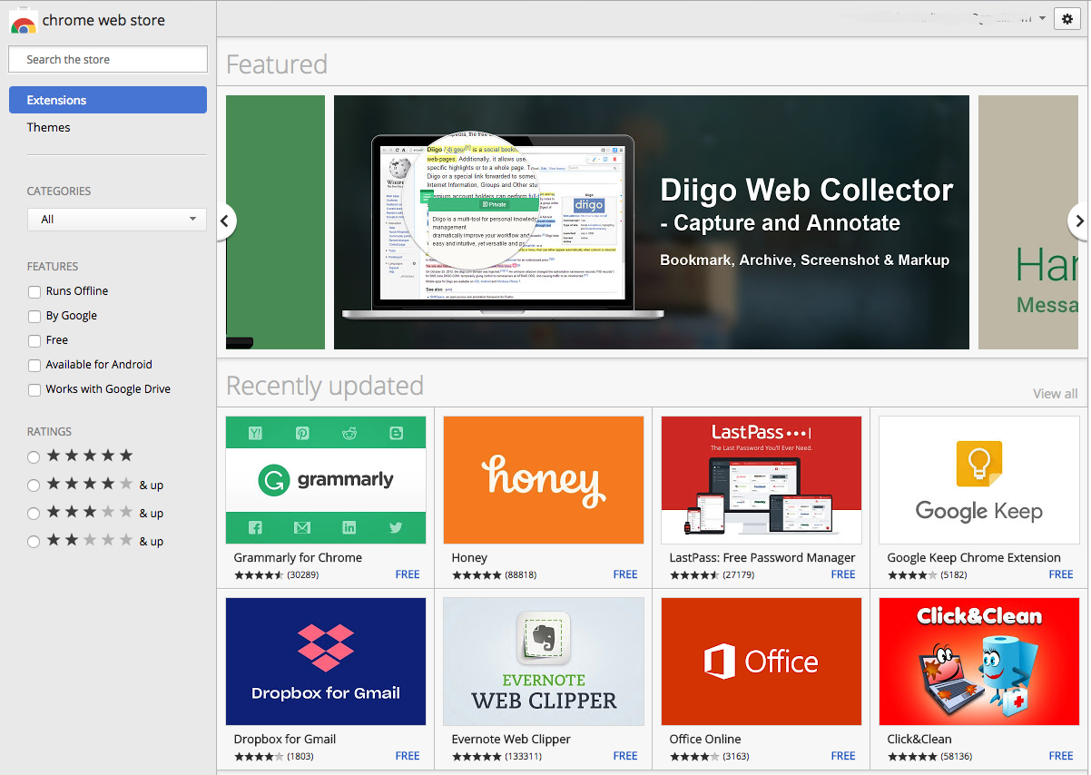The image size is (1091, 775).
Task: Click FREE button for Google Keep
Action: coord(1061,574)
